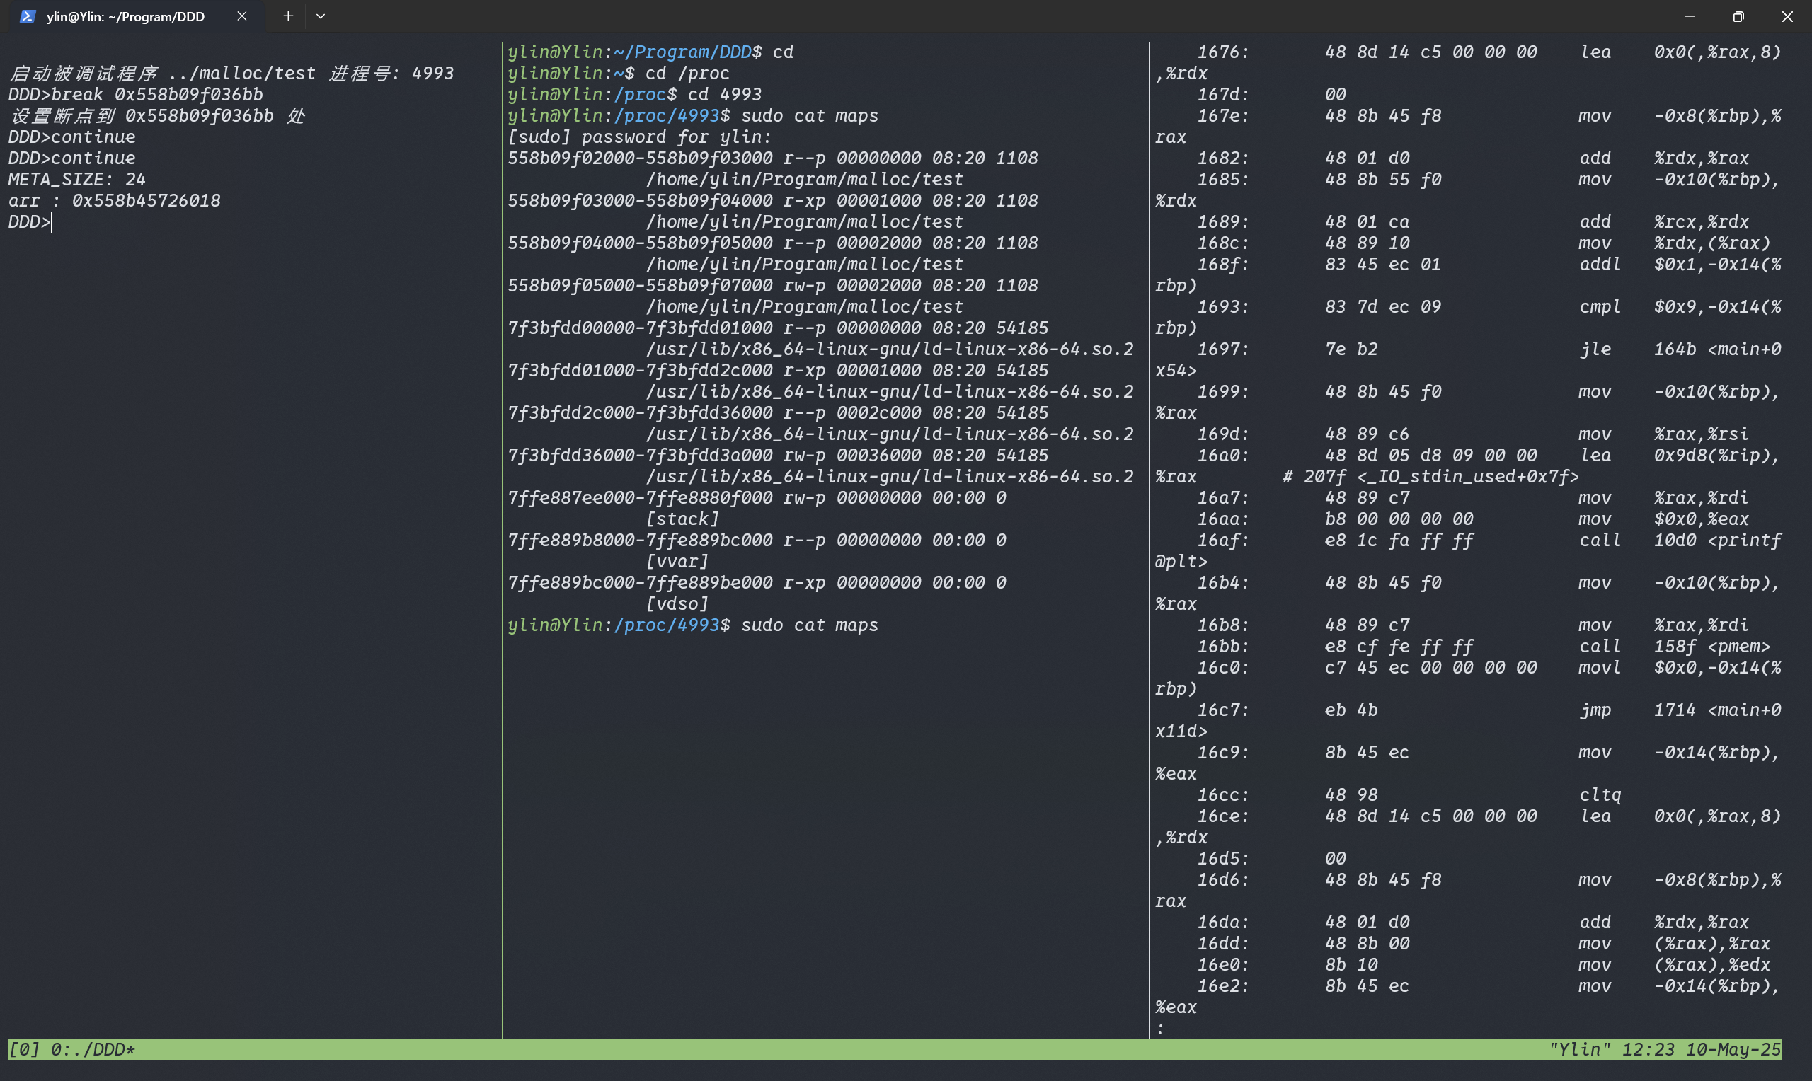Click the 'cd 4993' command line
Screen dimensions: 1812x1081
(635, 95)
